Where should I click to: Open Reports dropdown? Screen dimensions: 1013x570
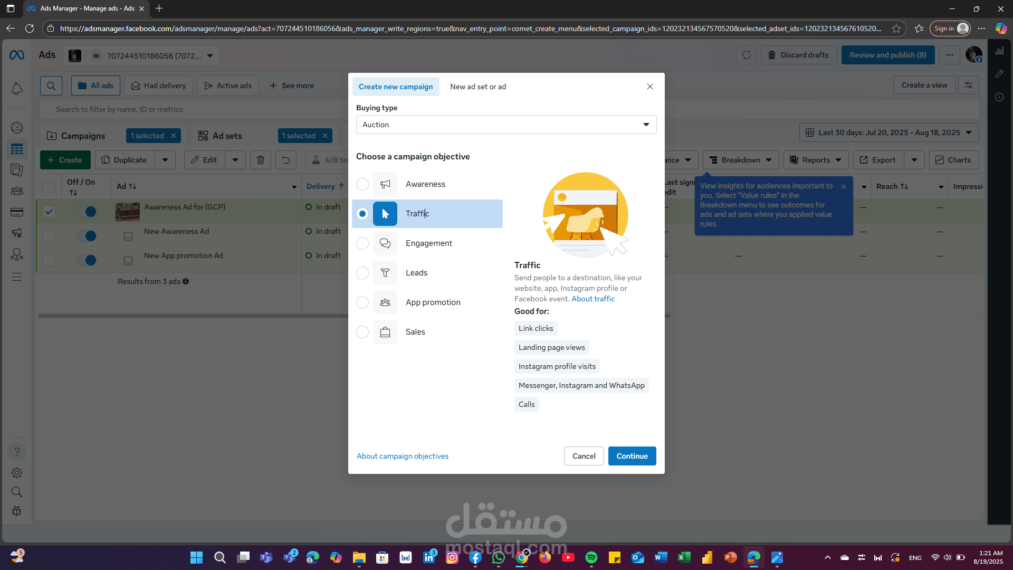(x=816, y=160)
